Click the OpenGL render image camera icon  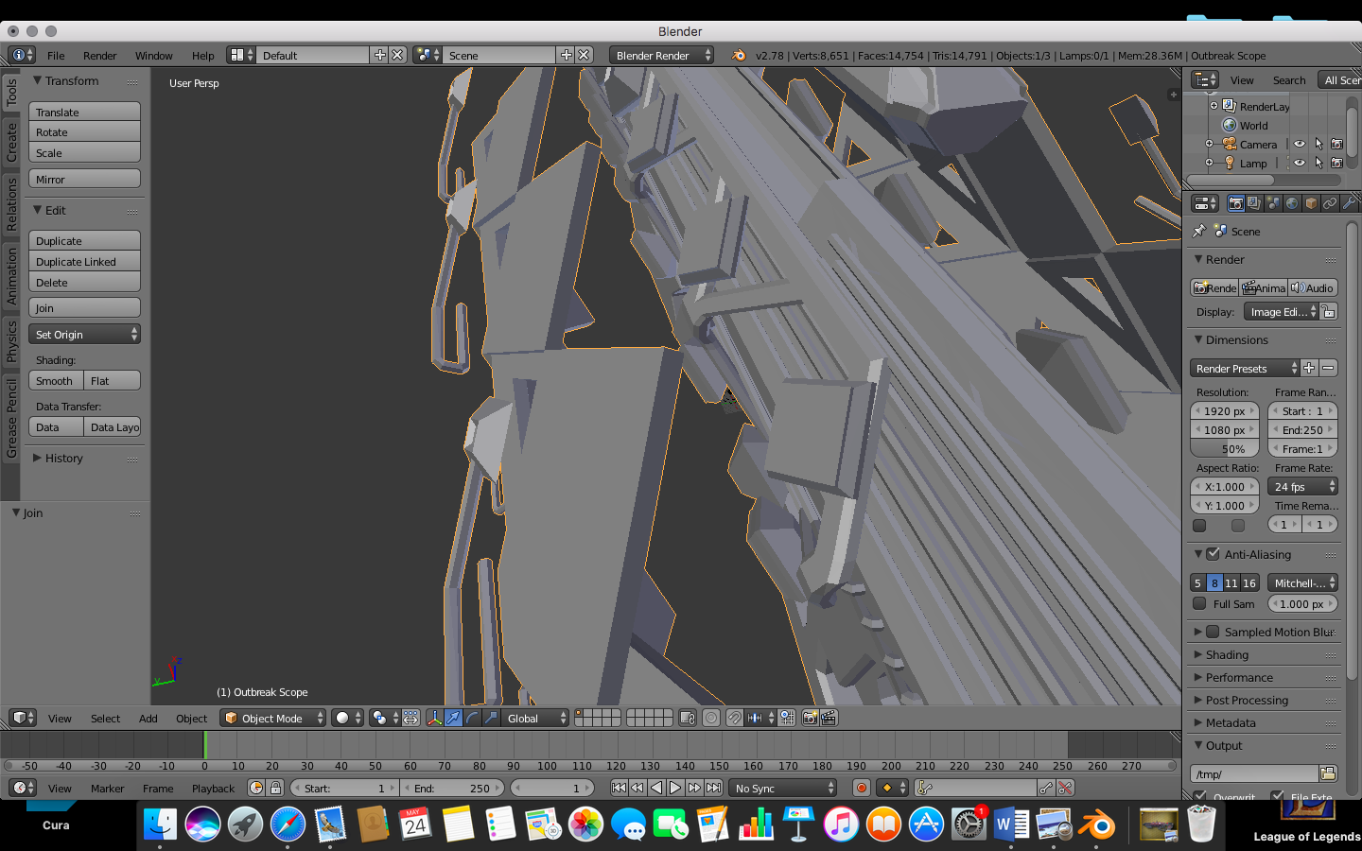[810, 718]
